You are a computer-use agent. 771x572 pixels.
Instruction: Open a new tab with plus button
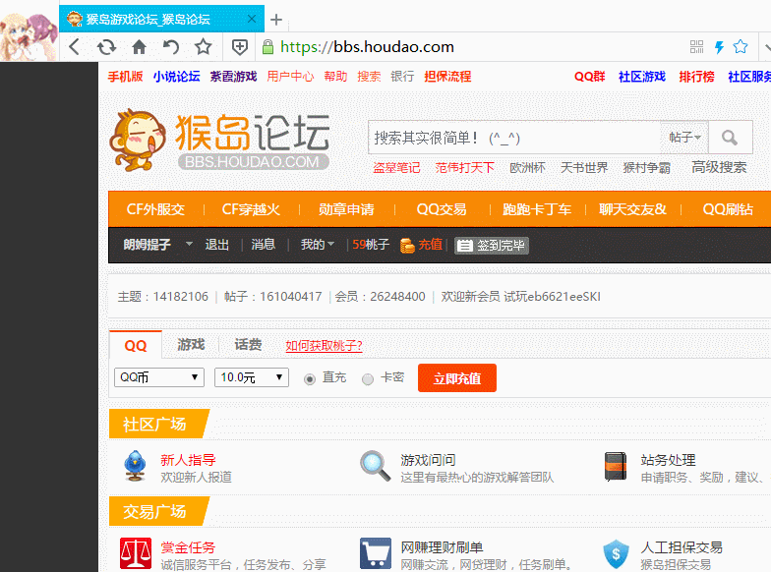(276, 20)
